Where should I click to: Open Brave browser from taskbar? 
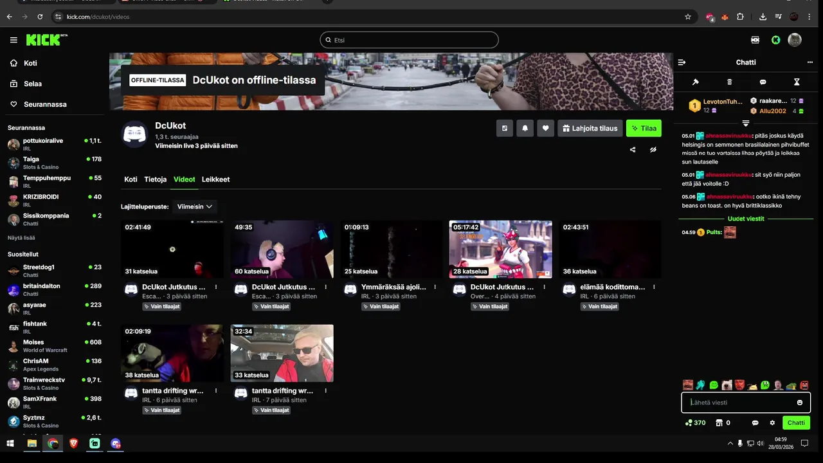coord(73,443)
